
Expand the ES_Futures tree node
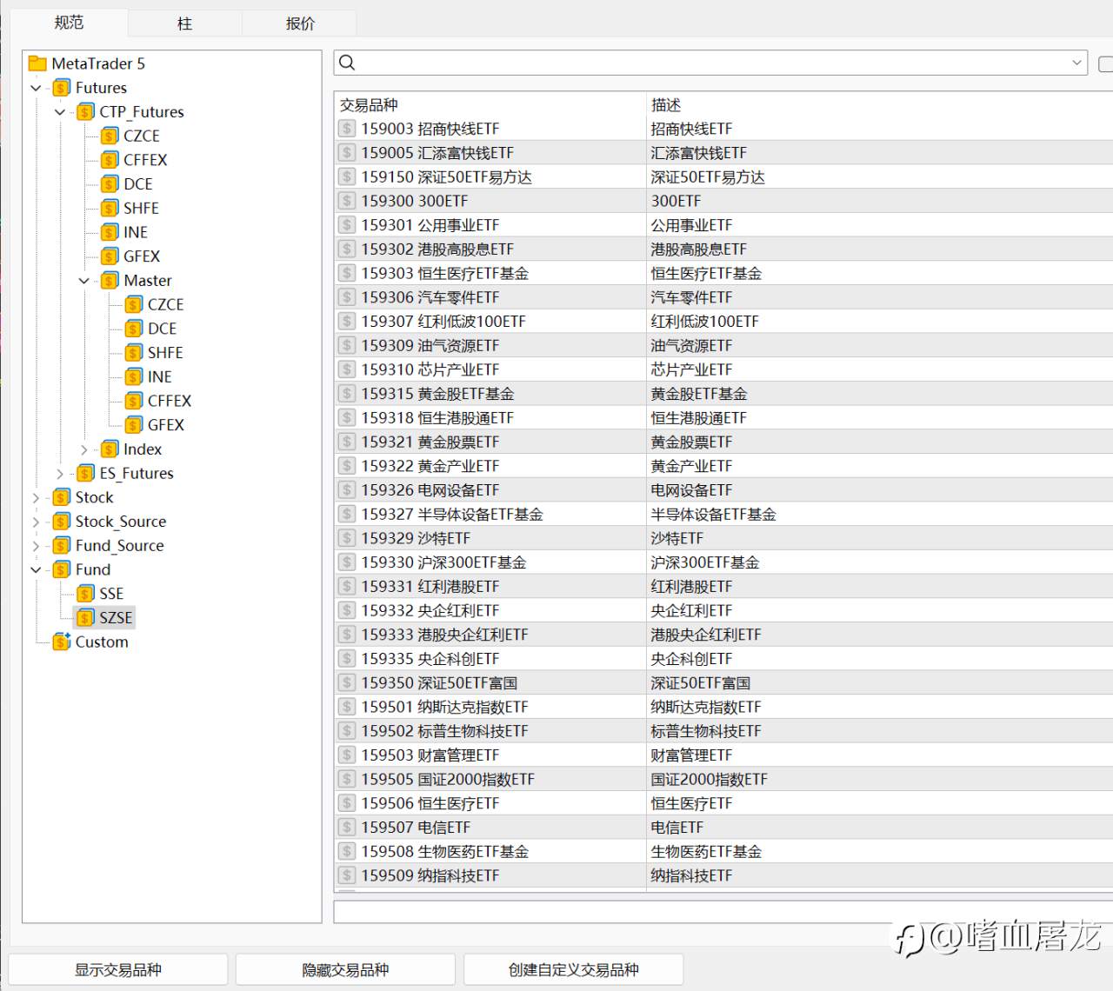[x=60, y=474]
